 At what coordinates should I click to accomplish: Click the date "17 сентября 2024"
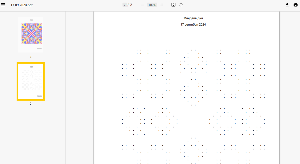coord(193,24)
